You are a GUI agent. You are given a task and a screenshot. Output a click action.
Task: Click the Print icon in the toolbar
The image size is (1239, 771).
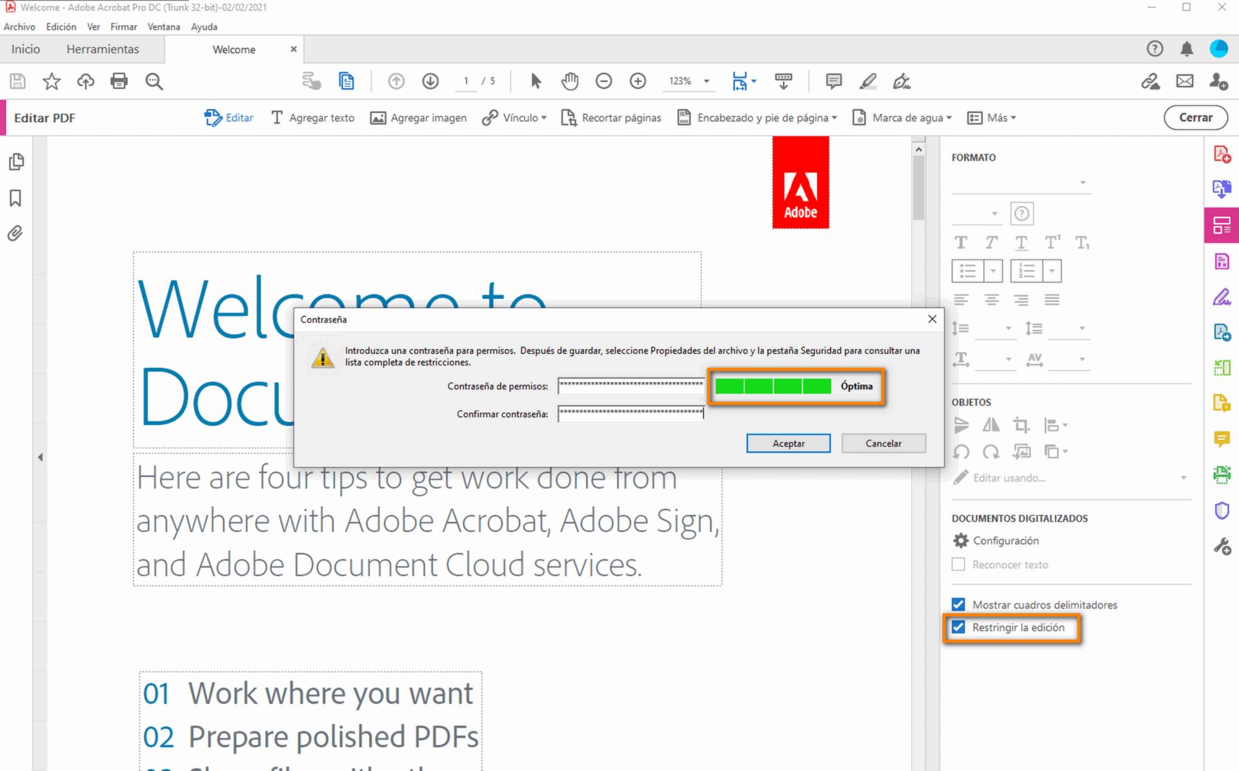[x=119, y=81]
